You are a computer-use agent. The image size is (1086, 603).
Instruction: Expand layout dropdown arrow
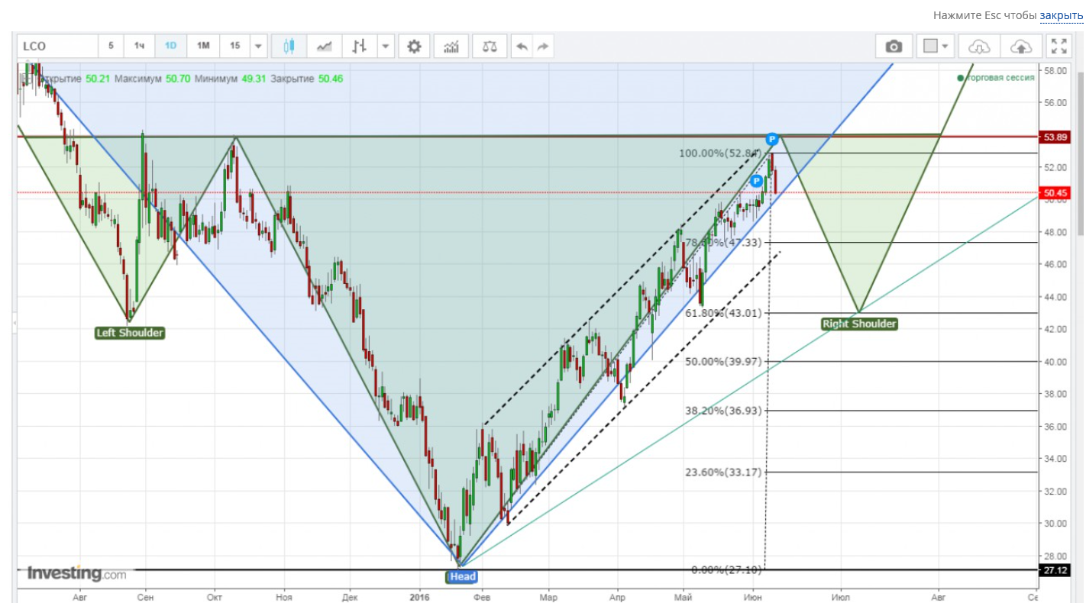point(946,47)
